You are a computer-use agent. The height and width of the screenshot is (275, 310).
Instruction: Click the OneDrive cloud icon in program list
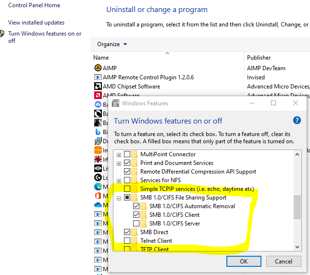point(98,205)
